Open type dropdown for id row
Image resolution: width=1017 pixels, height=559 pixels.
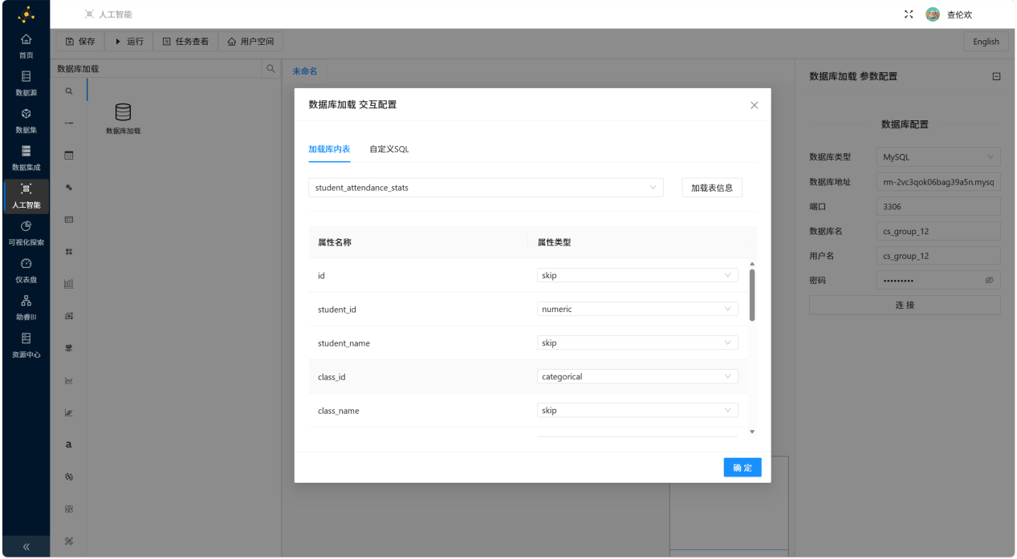click(637, 275)
